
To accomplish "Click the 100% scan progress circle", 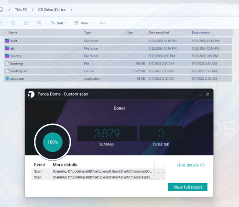I will pos(53,142).
